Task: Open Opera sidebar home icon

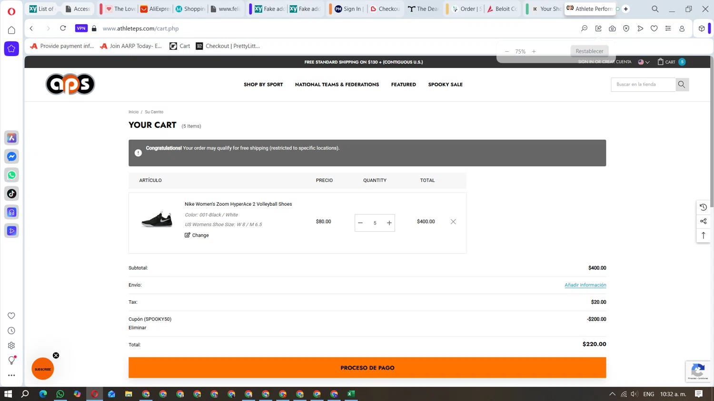Action: click(11, 30)
